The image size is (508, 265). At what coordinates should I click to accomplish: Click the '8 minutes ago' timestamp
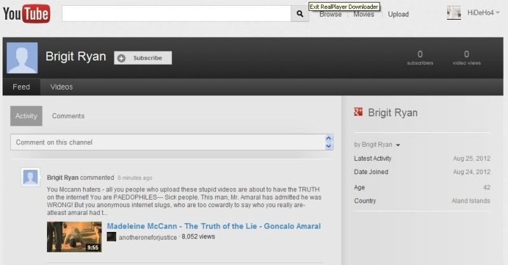pyautogui.click(x=135, y=178)
